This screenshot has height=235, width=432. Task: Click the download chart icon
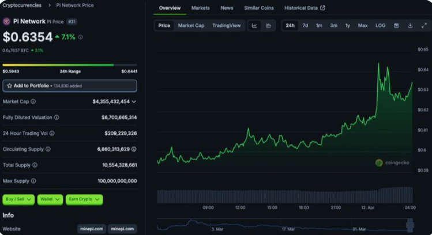[x=410, y=25]
